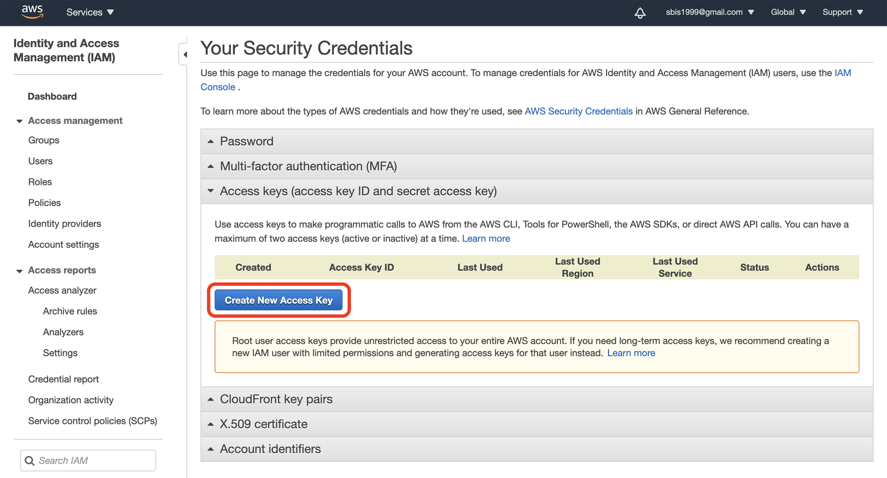Open the Users section in the sidebar
The image size is (887, 478).
pyautogui.click(x=40, y=160)
